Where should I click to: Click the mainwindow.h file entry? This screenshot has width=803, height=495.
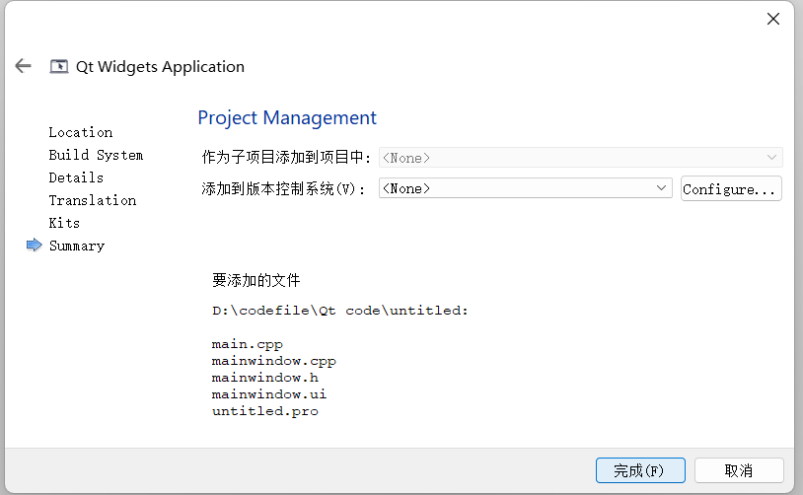coord(264,378)
